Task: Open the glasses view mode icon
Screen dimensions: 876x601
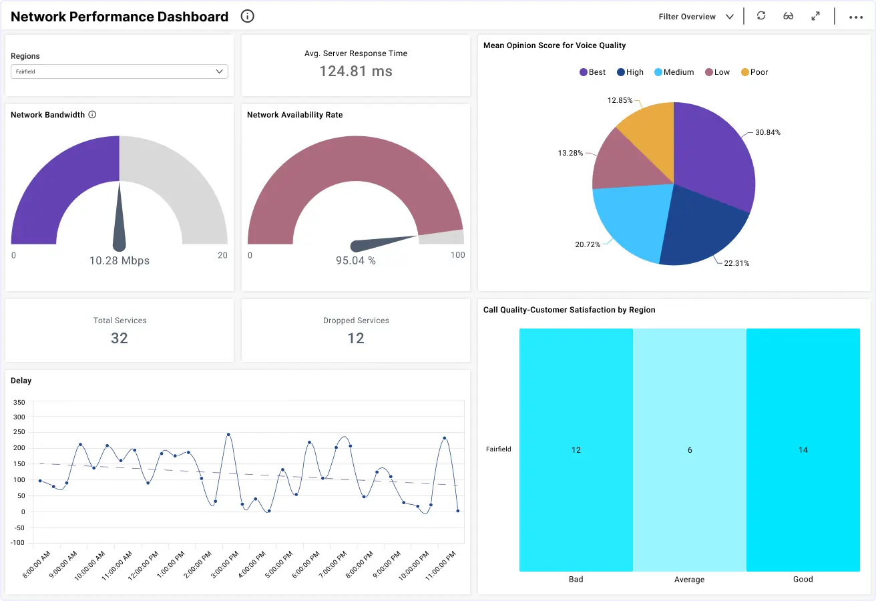Action: [x=789, y=16]
